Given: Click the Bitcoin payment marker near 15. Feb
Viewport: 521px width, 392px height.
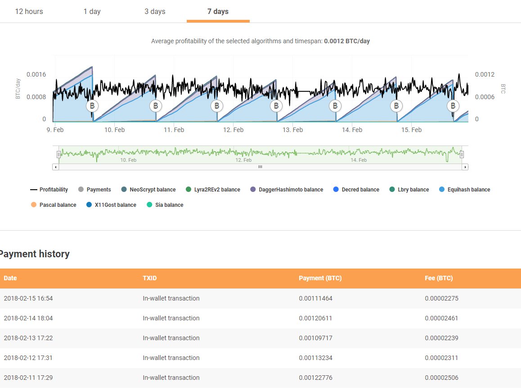Looking at the screenshot, I should (453, 106).
